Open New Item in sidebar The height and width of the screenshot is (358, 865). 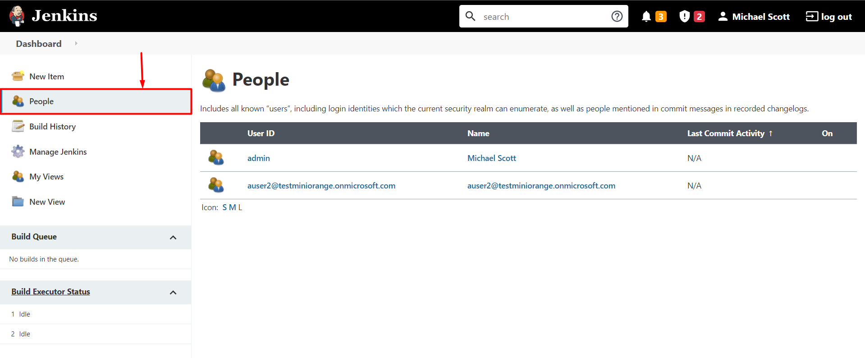[47, 77]
